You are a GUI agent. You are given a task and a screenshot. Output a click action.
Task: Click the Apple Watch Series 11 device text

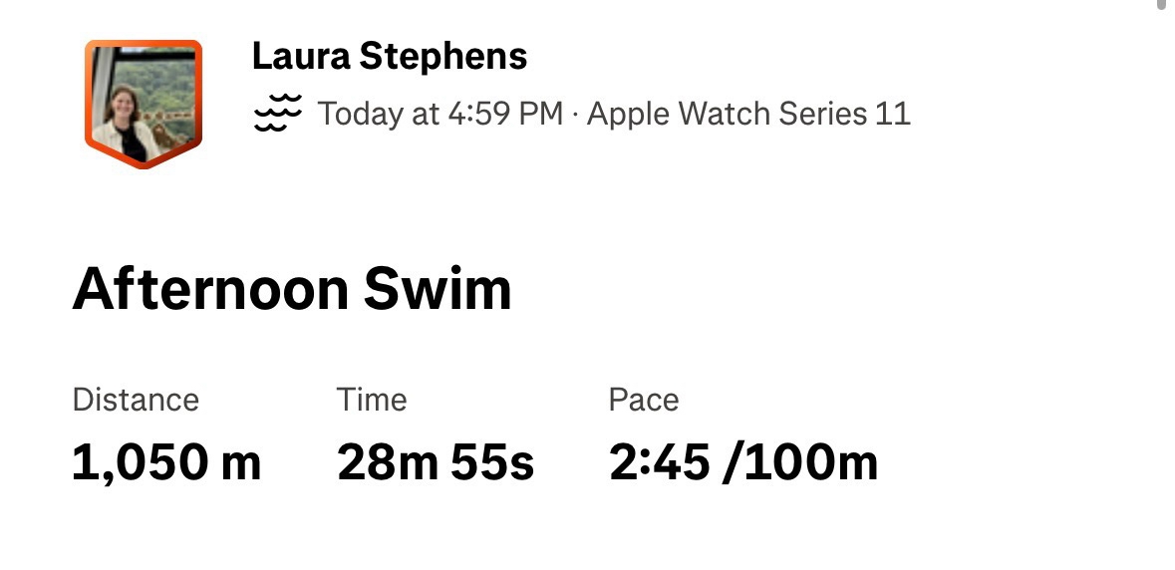click(748, 114)
